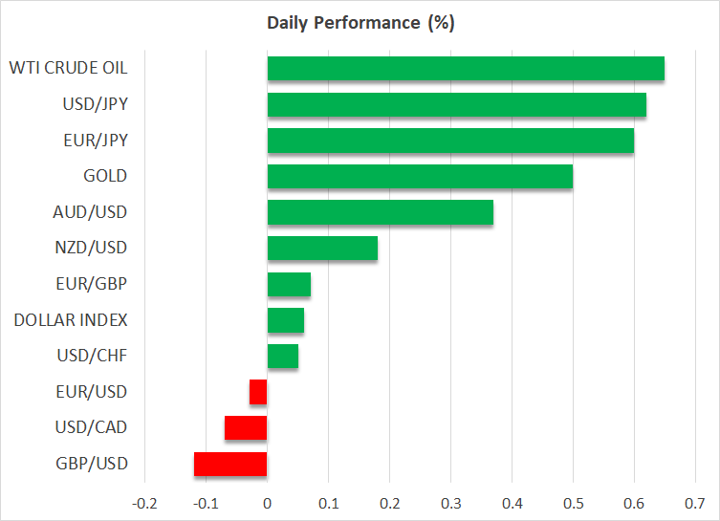Click the 0.5 value on horizontal axis

tap(573, 503)
